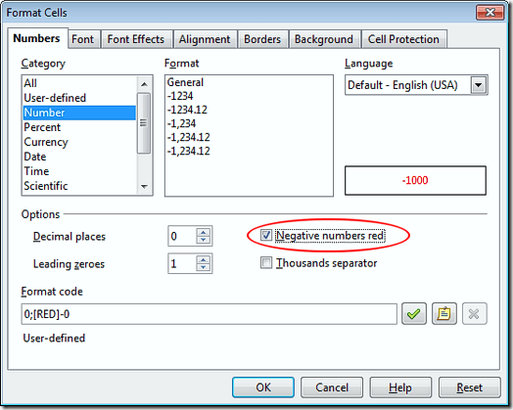This screenshot has width=513, height=410.
Task: Go to the Background tab
Action: (324, 39)
